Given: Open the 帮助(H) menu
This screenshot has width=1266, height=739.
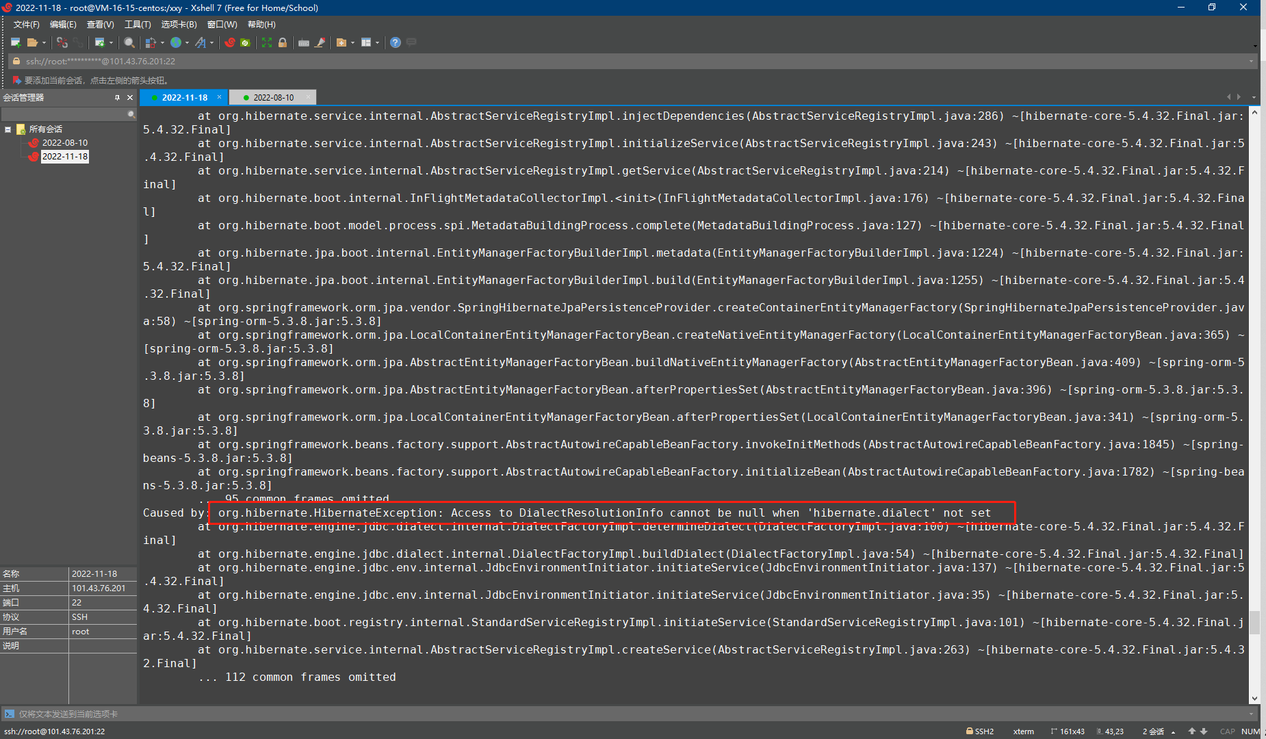Looking at the screenshot, I should tap(261, 25).
